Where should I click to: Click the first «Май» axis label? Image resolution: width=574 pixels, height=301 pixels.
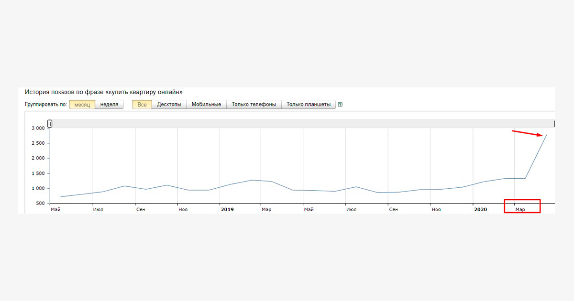tap(55, 210)
